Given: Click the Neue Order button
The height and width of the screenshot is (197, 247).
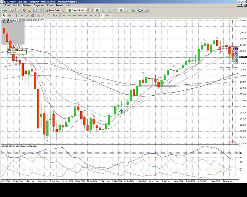Looking at the screenshot, I should tap(53, 10).
